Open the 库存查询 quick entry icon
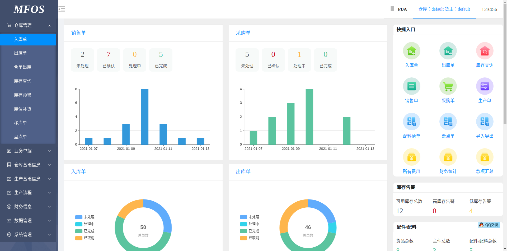 (485, 51)
